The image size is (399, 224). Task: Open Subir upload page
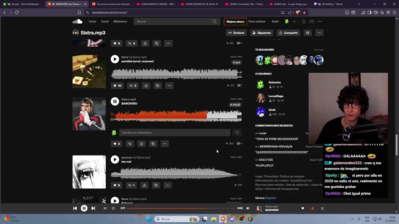pyautogui.click(x=275, y=21)
